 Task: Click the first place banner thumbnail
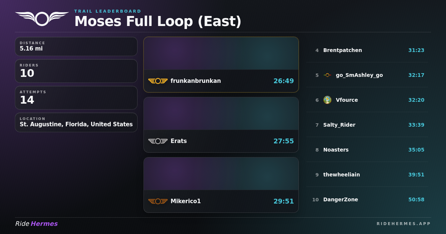tap(221, 53)
